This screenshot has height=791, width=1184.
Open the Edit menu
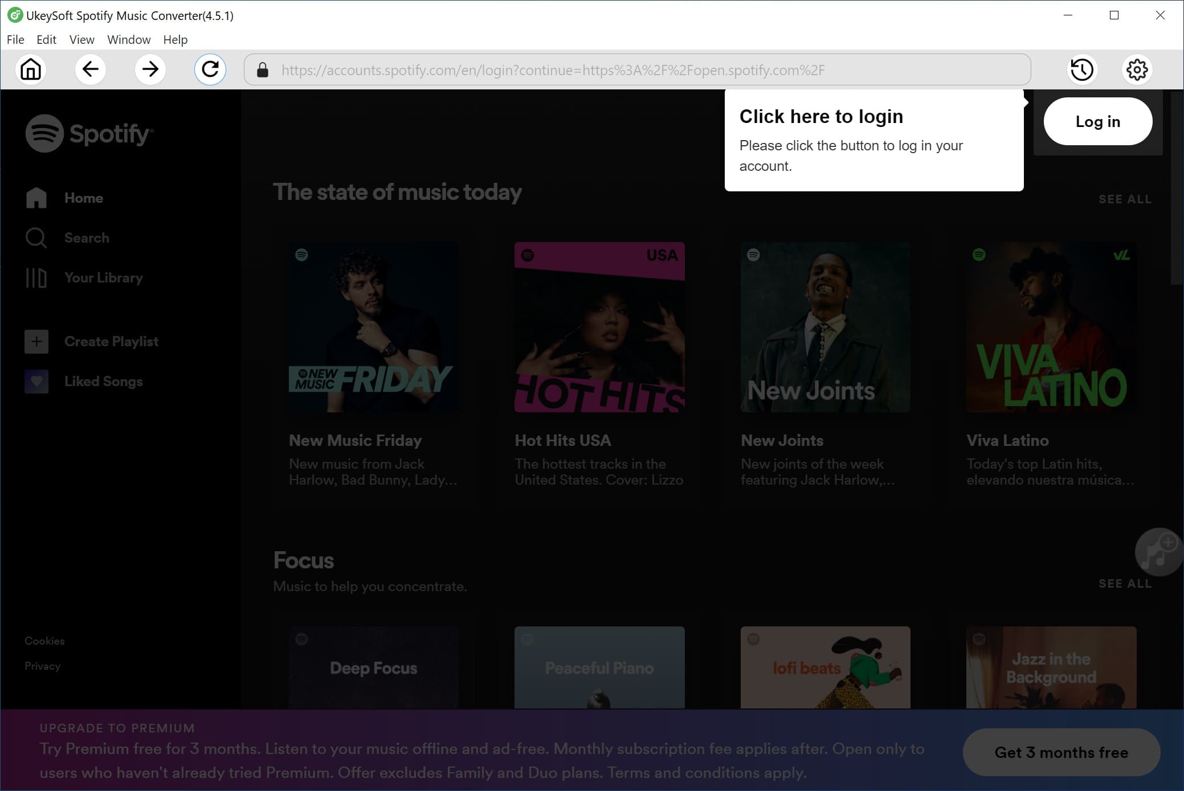pos(45,40)
